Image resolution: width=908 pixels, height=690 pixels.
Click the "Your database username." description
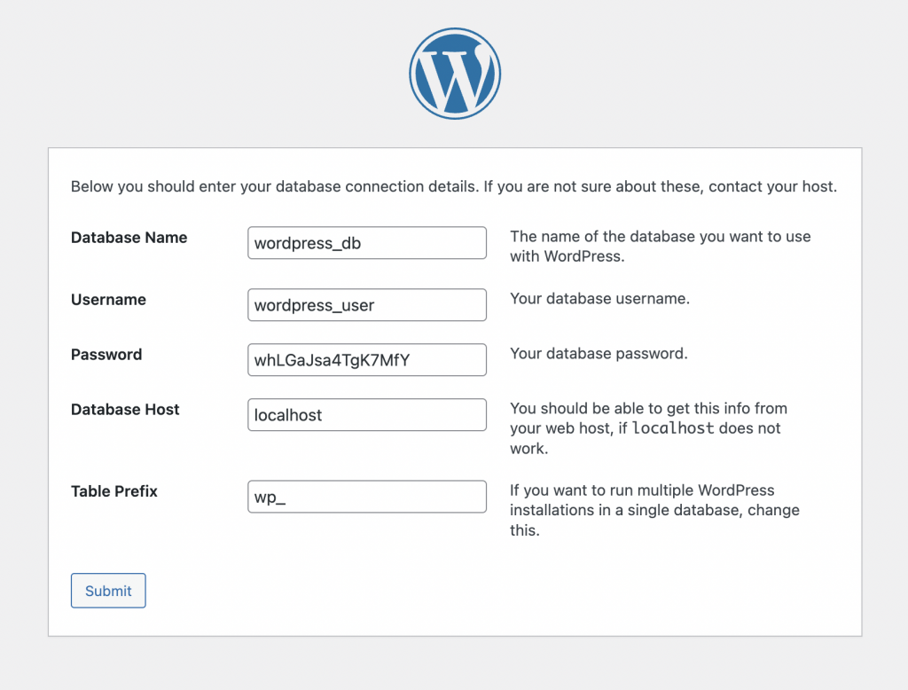pyautogui.click(x=599, y=299)
